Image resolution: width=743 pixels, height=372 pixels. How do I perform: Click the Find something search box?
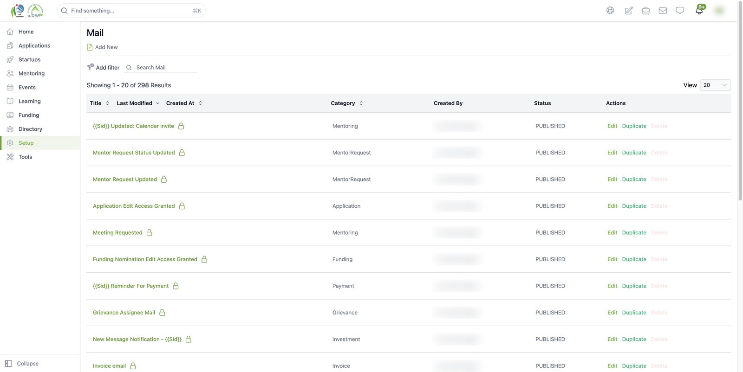coord(131,10)
